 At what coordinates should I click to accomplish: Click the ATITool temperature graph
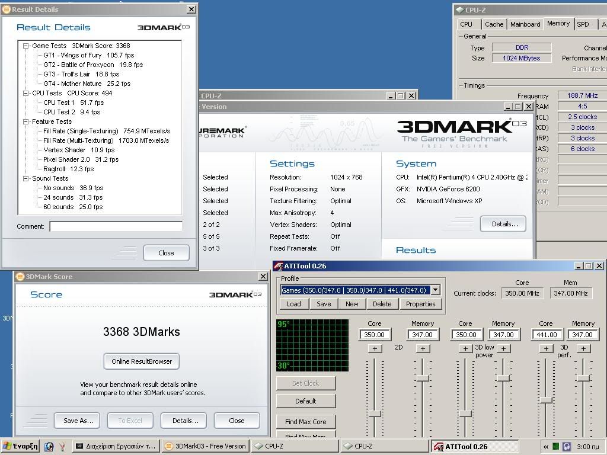point(312,345)
